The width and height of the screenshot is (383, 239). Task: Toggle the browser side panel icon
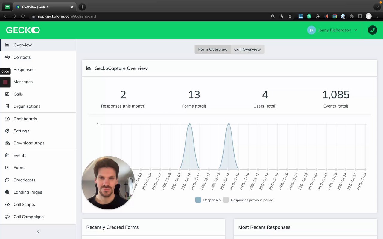point(360,16)
